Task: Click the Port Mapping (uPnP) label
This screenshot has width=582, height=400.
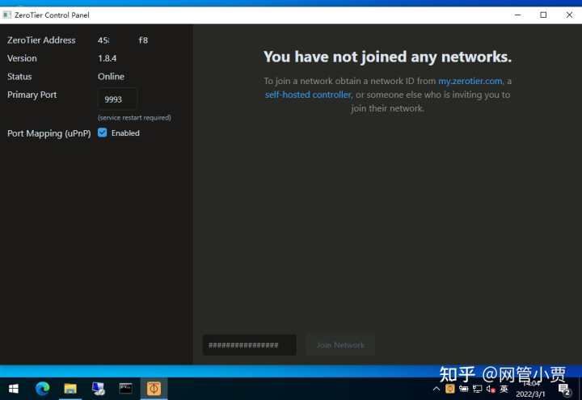Action: (49, 133)
